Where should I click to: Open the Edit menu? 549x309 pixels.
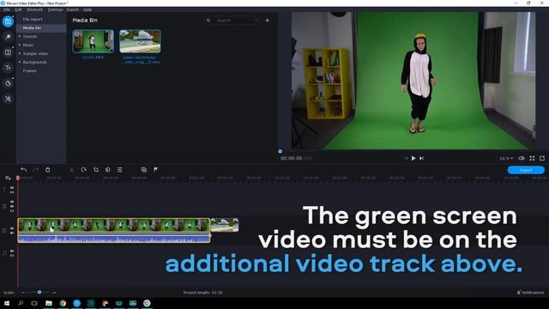pyautogui.click(x=18, y=9)
